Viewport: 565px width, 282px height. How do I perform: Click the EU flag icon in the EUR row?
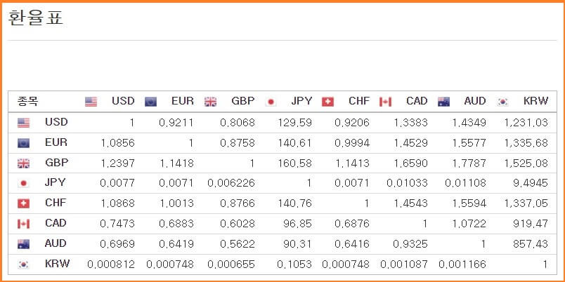(23, 143)
